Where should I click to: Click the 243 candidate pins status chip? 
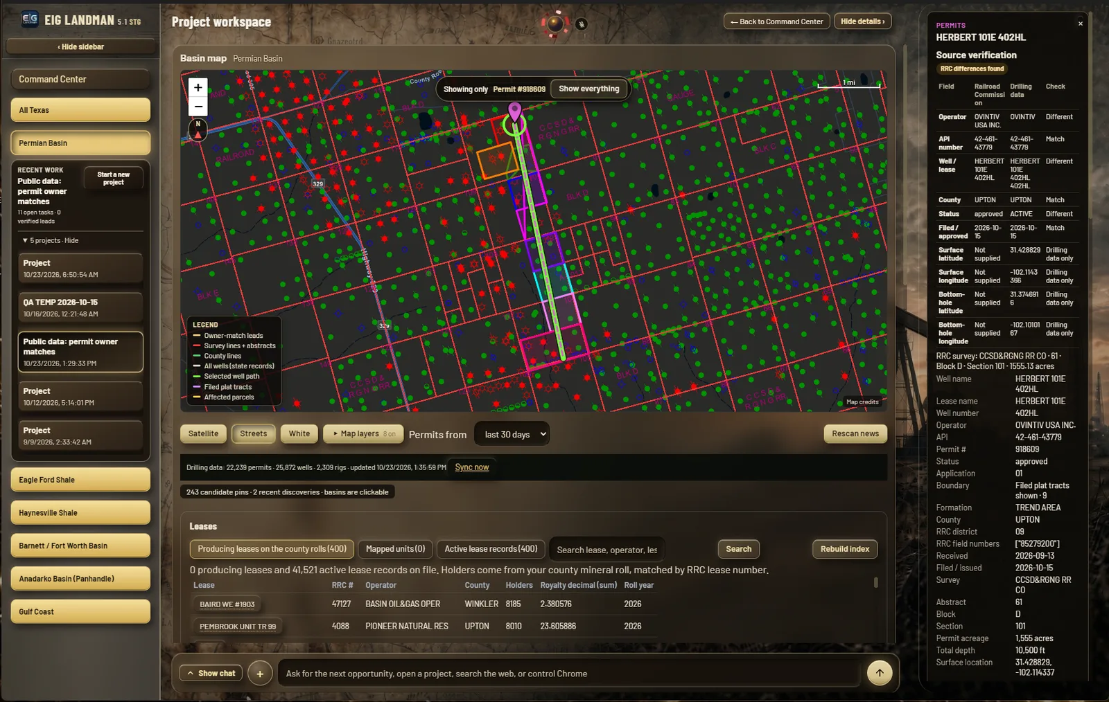[288, 492]
